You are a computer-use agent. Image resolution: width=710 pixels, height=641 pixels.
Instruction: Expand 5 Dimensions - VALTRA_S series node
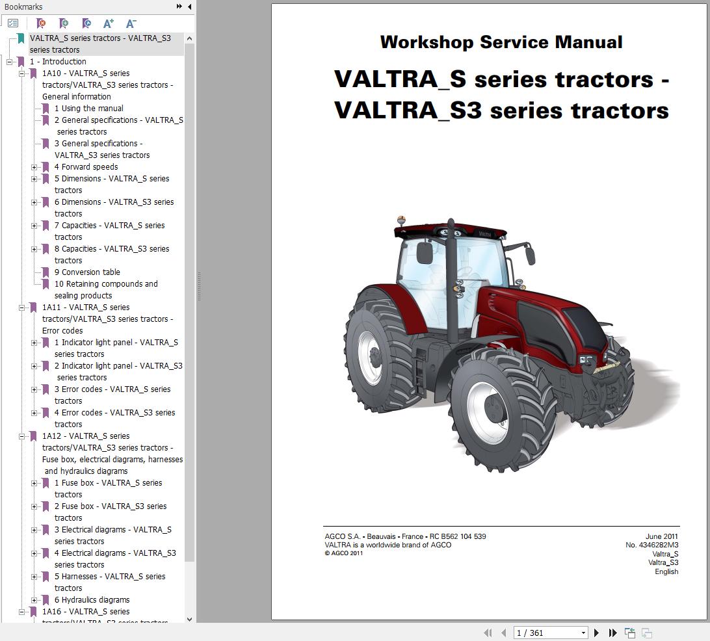point(34,179)
